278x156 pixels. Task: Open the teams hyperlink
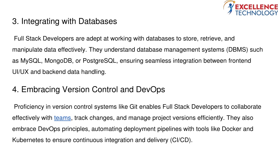point(62,118)
